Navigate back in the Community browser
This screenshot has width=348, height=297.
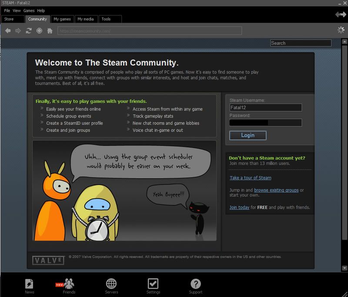click(x=7, y=31)
